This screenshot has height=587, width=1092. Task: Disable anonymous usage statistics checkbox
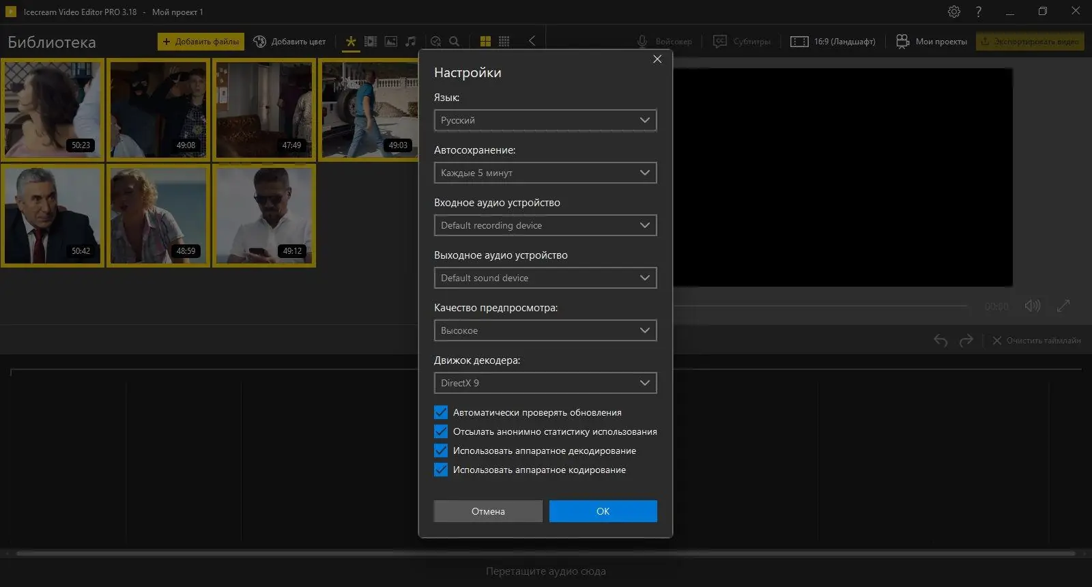point(441,431)
